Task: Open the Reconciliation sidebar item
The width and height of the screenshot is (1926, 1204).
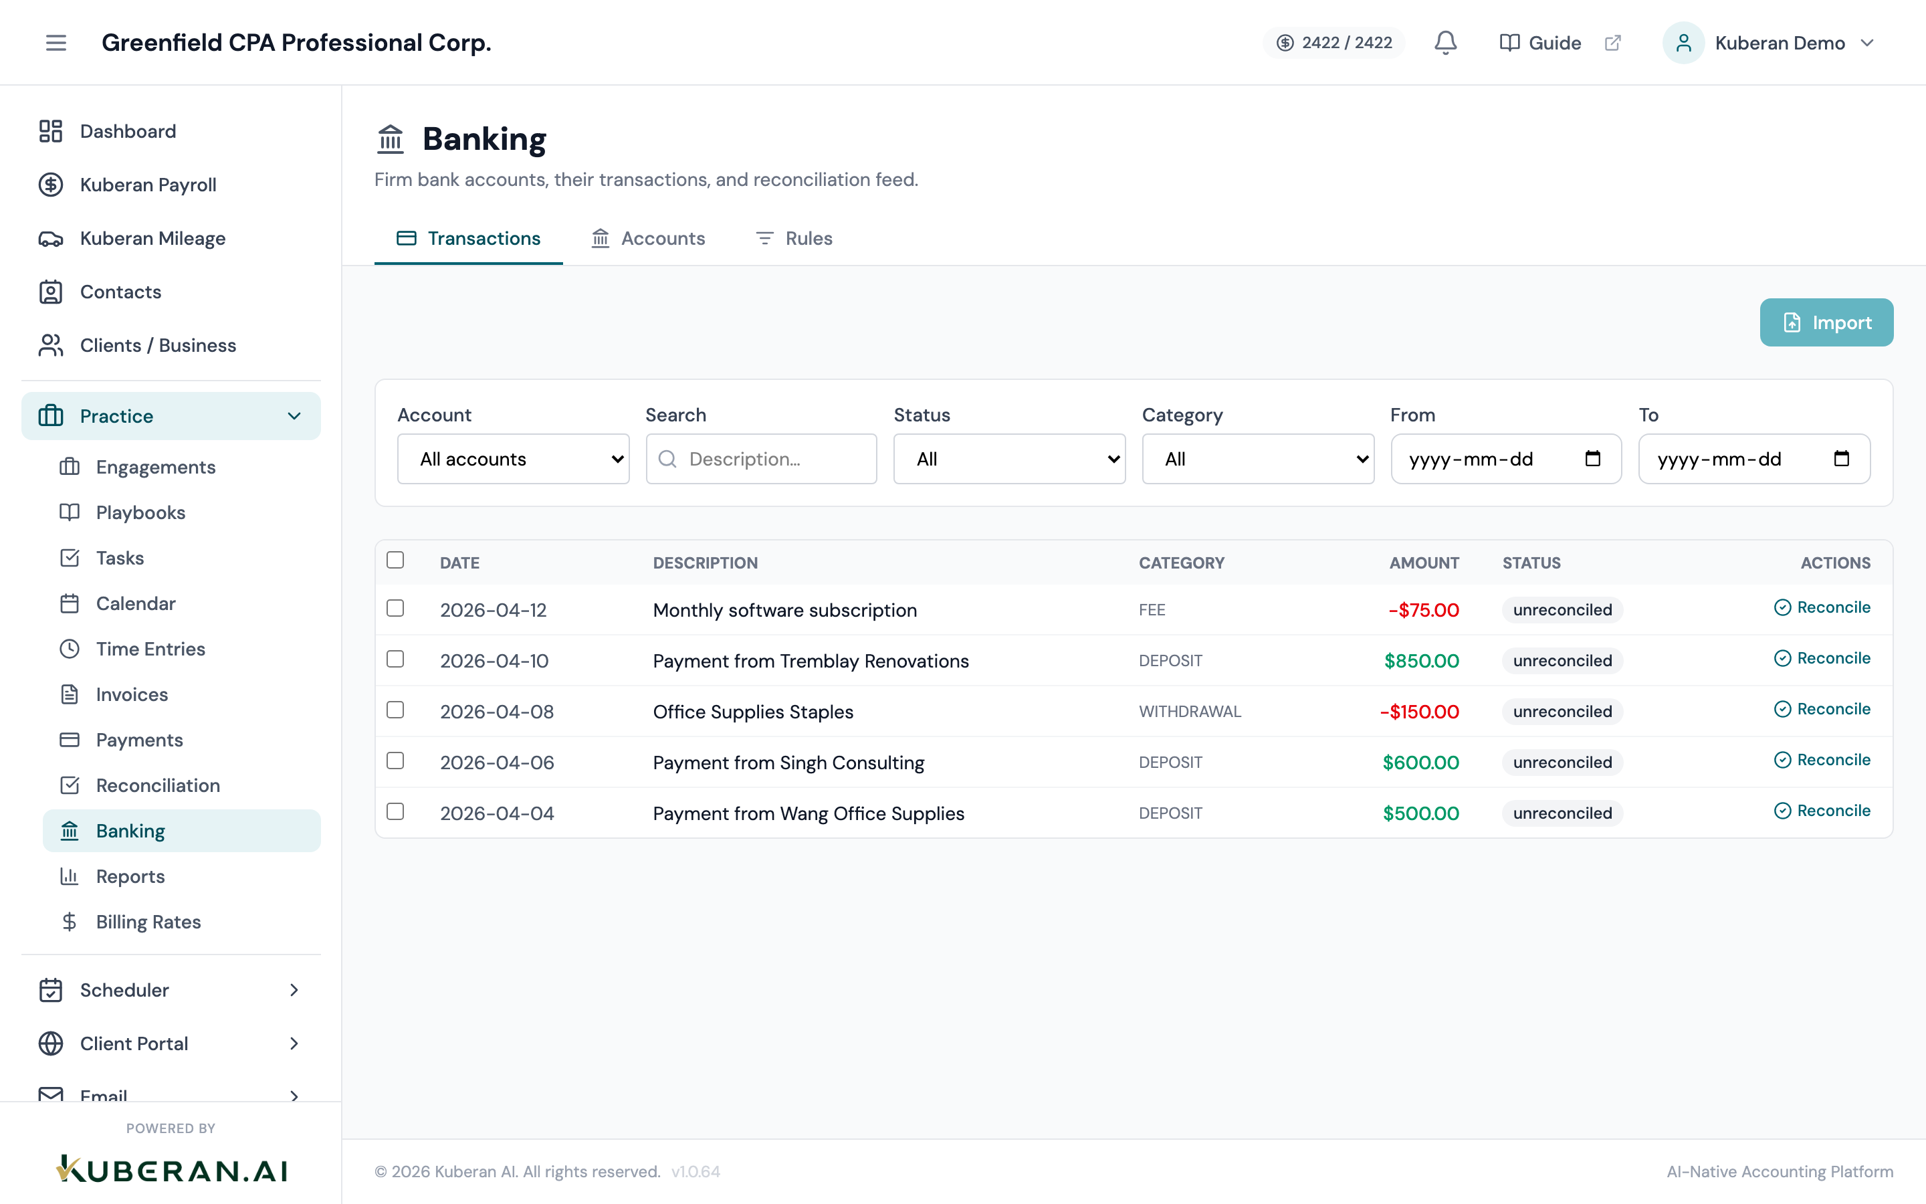Action: pyautogui.click(x=181, y=785)
